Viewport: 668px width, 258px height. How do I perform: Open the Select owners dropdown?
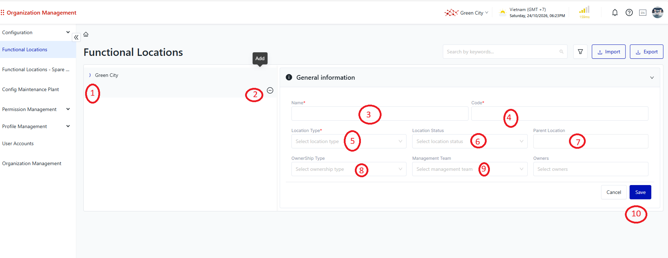pyautogui.click(x=591, y=169)
